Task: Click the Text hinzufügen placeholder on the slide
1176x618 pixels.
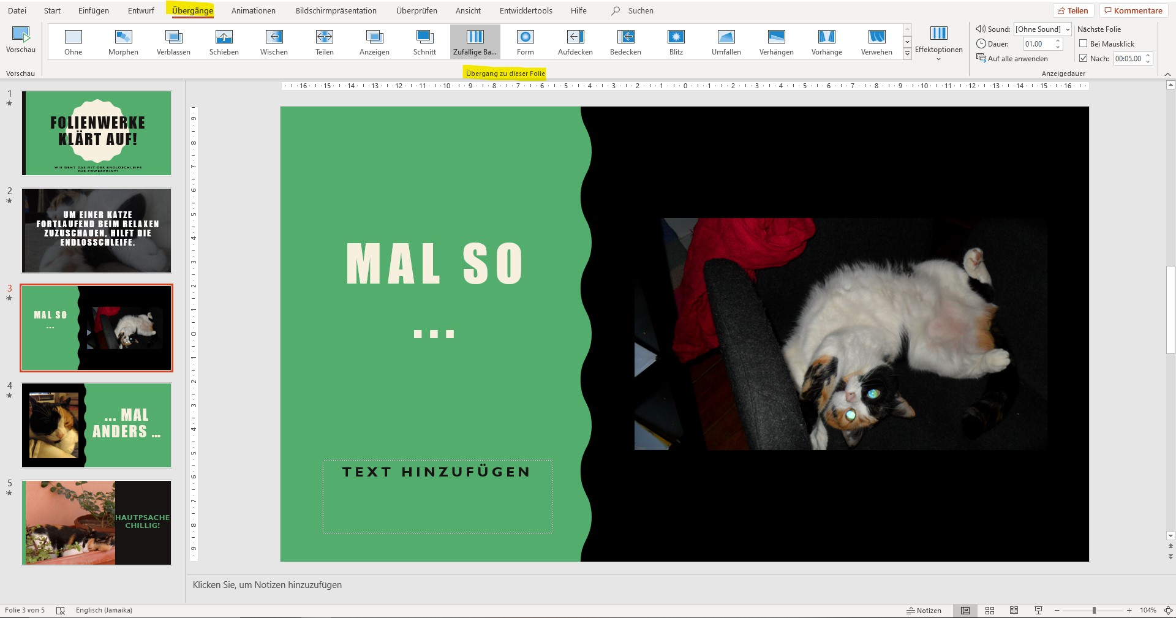Action: point(437,496)
